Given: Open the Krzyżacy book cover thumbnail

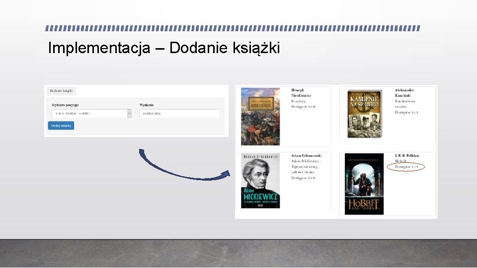Looking at the screenshot, I should [x=260, y=116].
